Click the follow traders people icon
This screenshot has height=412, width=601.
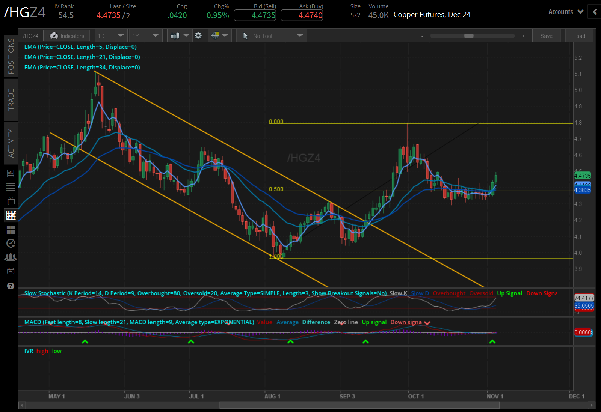point(11,257)
